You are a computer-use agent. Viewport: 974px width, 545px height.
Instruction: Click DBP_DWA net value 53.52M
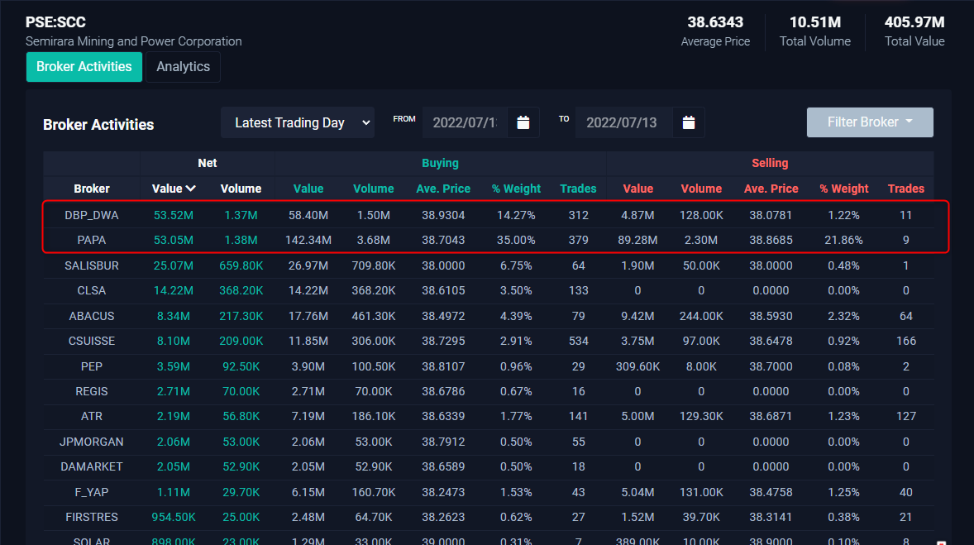coord(174,215)
